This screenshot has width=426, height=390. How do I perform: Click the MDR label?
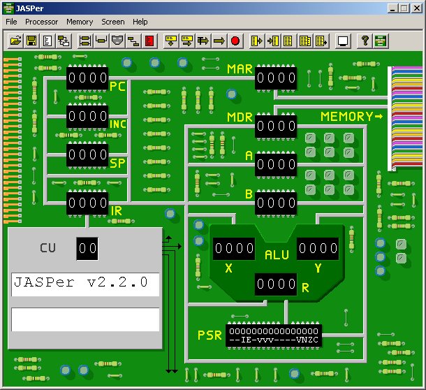(240, 117)
